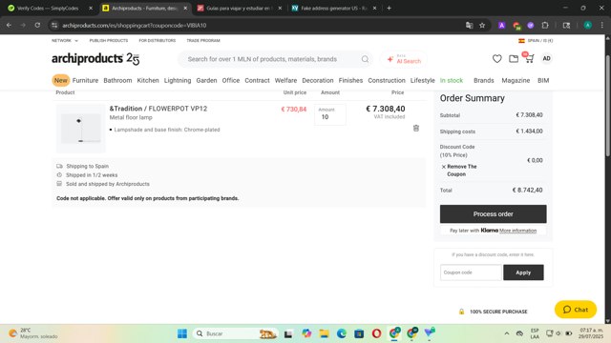Open browser extensions puzzle icon
Image resolution: width=611 pixels, height=343 pixels.
coord(545,26)
